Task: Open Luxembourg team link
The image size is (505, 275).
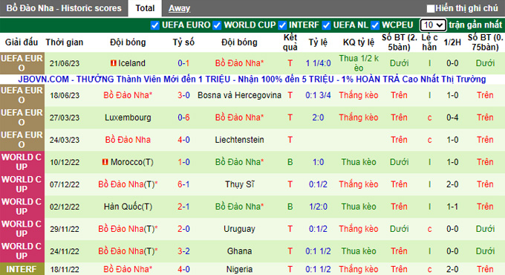Action: click(x=128, y=117)
